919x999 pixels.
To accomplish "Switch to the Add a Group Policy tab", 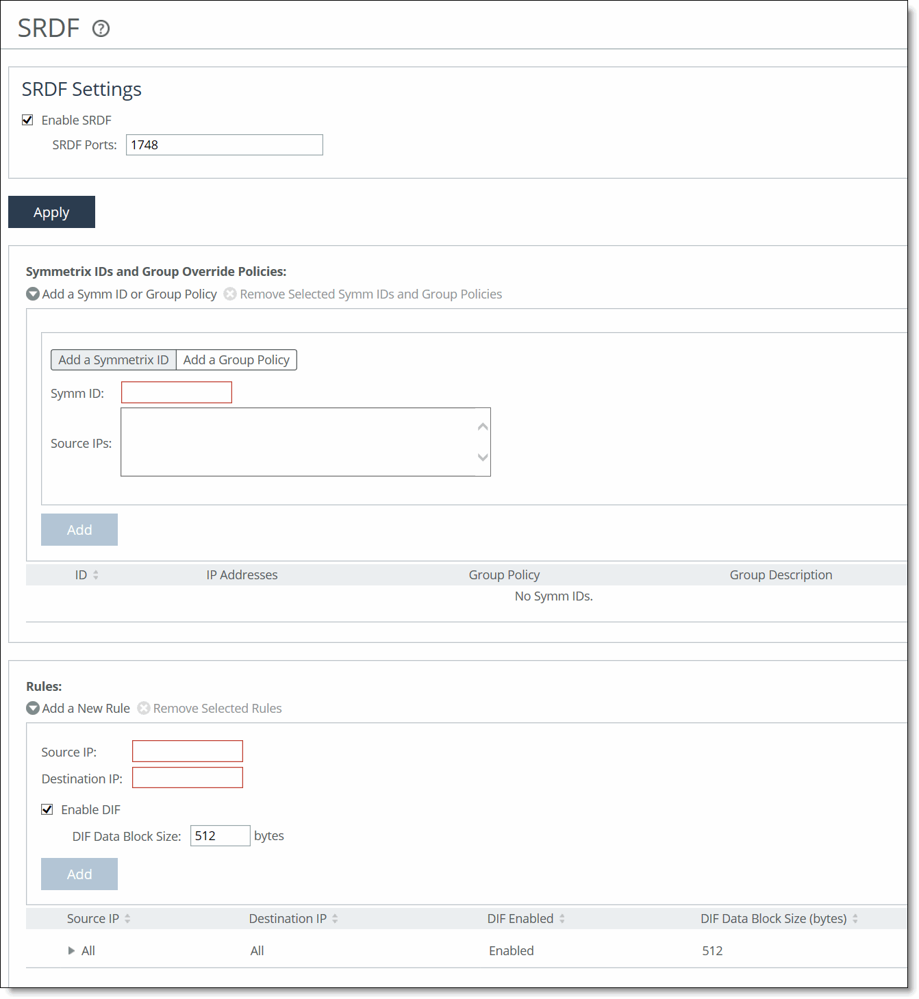I will click(x=236, y=359).
